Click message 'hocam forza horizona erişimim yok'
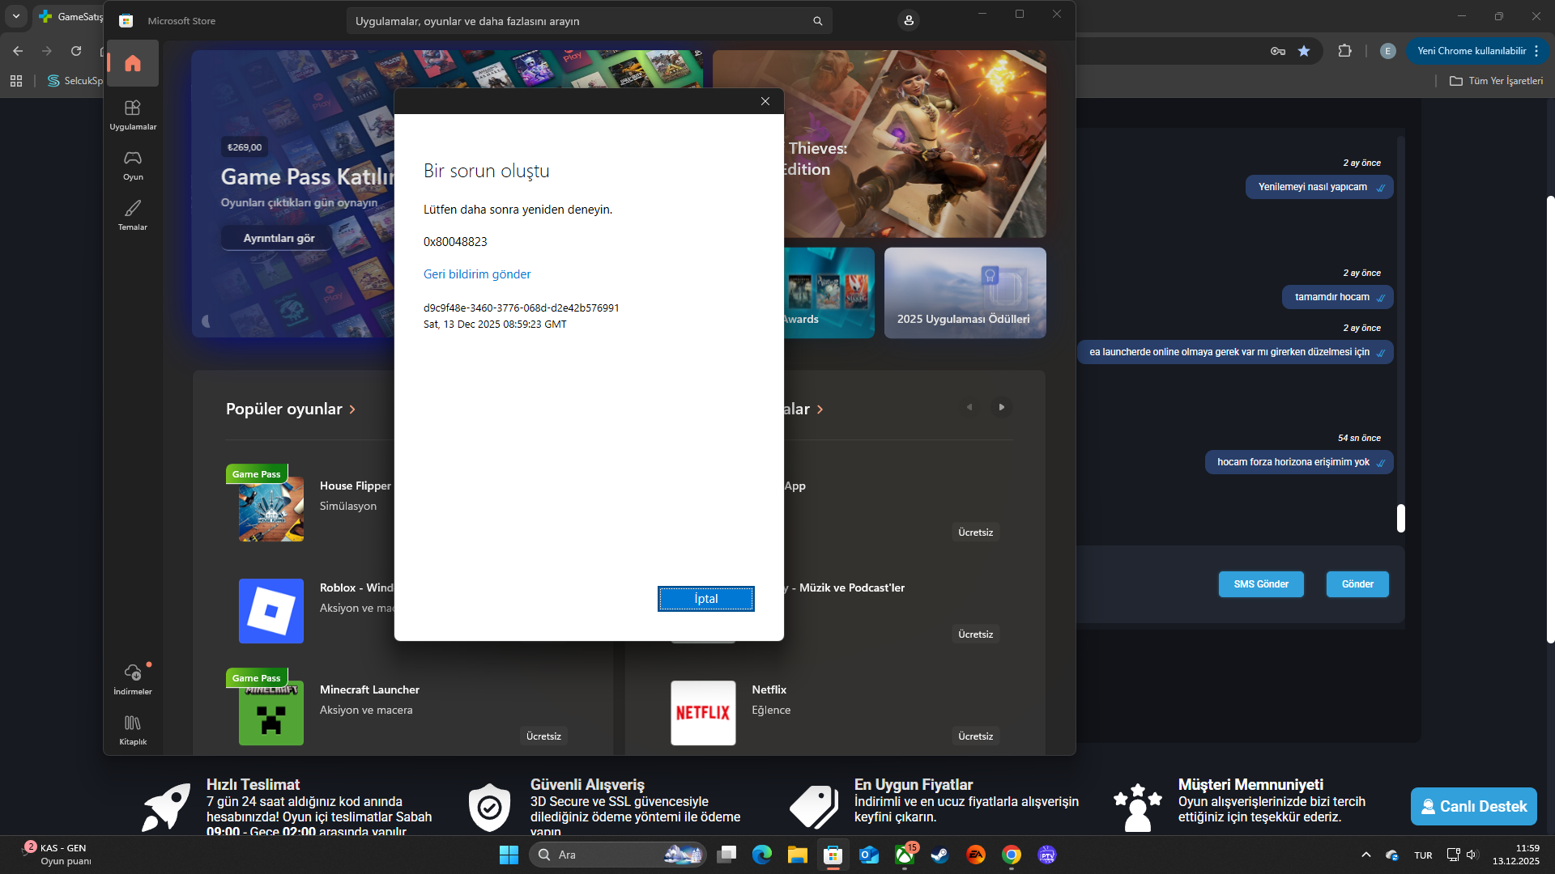This screenshot has height=874, width=1555. pos(1299,462)
